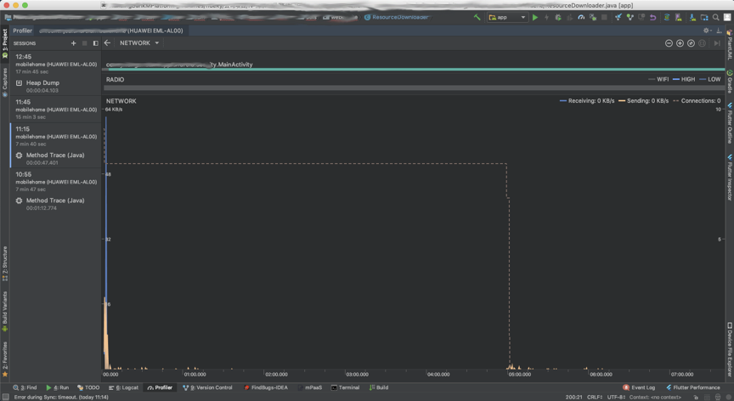
Task: Run the app with green play button
Action: coord(535,17)
